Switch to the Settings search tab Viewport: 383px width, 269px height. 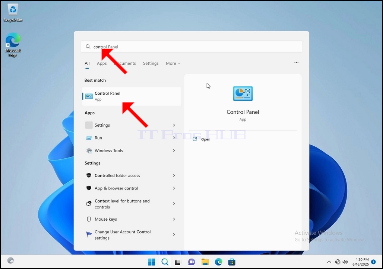pos(151,64)
